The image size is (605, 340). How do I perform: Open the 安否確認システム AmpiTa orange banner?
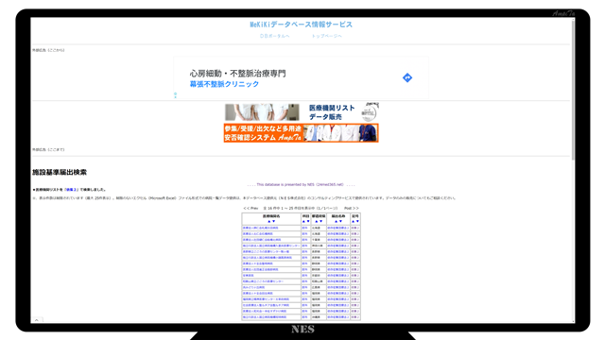click(302, 133)
